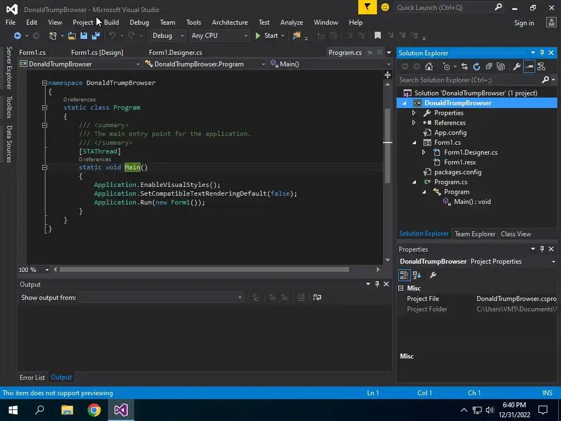Screen dimensions: 561x421
Task: Switch to the Team Explorer tab
Action: click(475, 234)
